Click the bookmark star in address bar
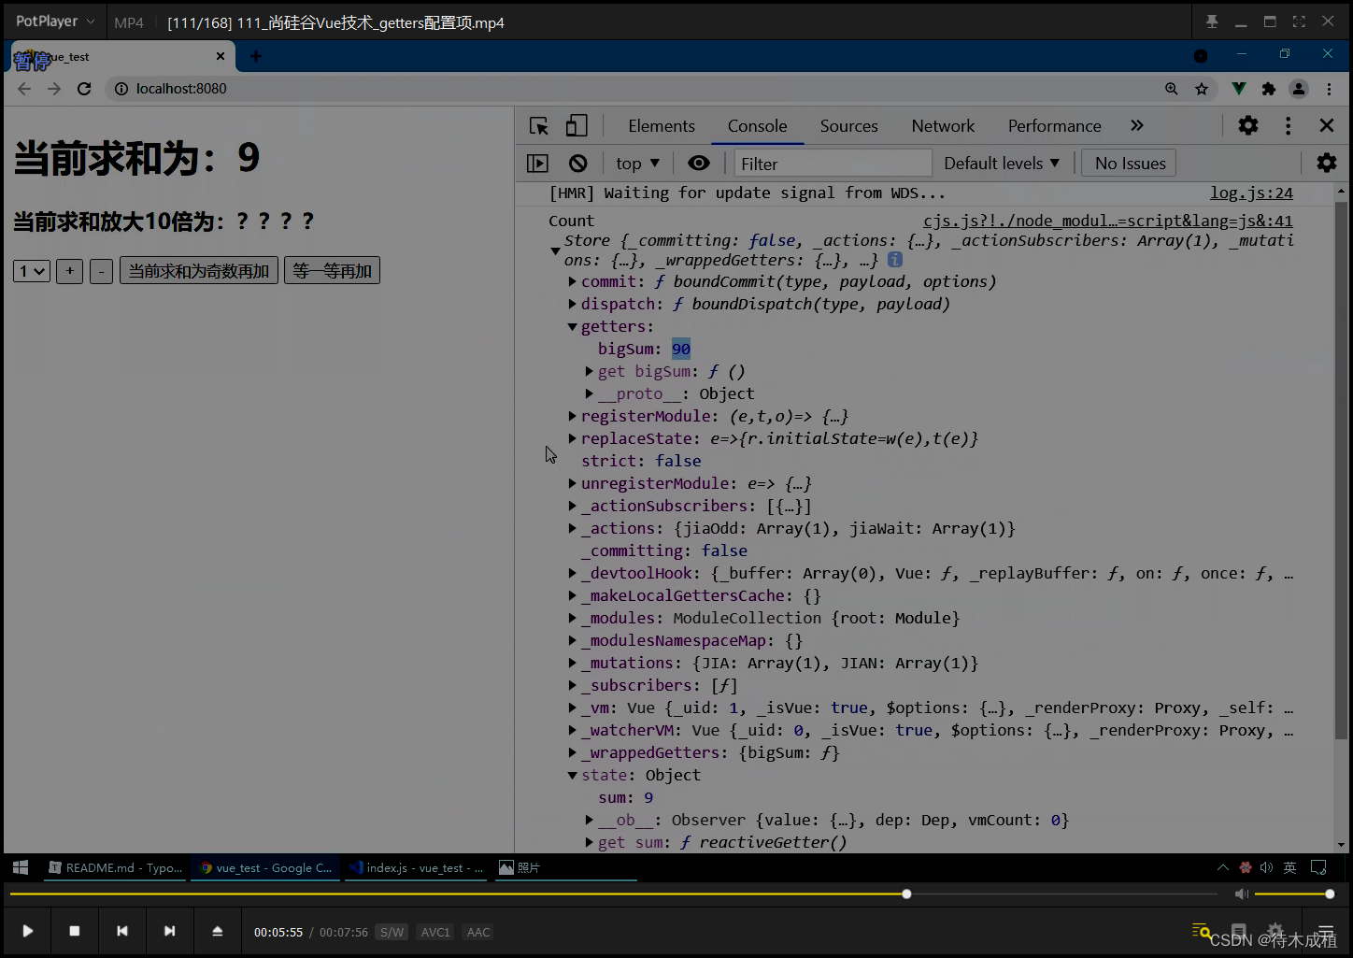 pos(1203,89)
